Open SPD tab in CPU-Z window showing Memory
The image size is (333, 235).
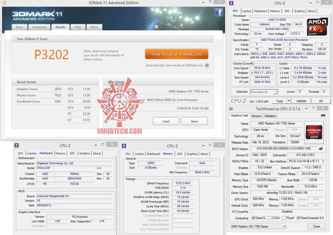(180, 154)
